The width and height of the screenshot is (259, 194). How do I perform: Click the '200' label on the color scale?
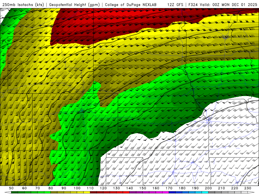208,188
